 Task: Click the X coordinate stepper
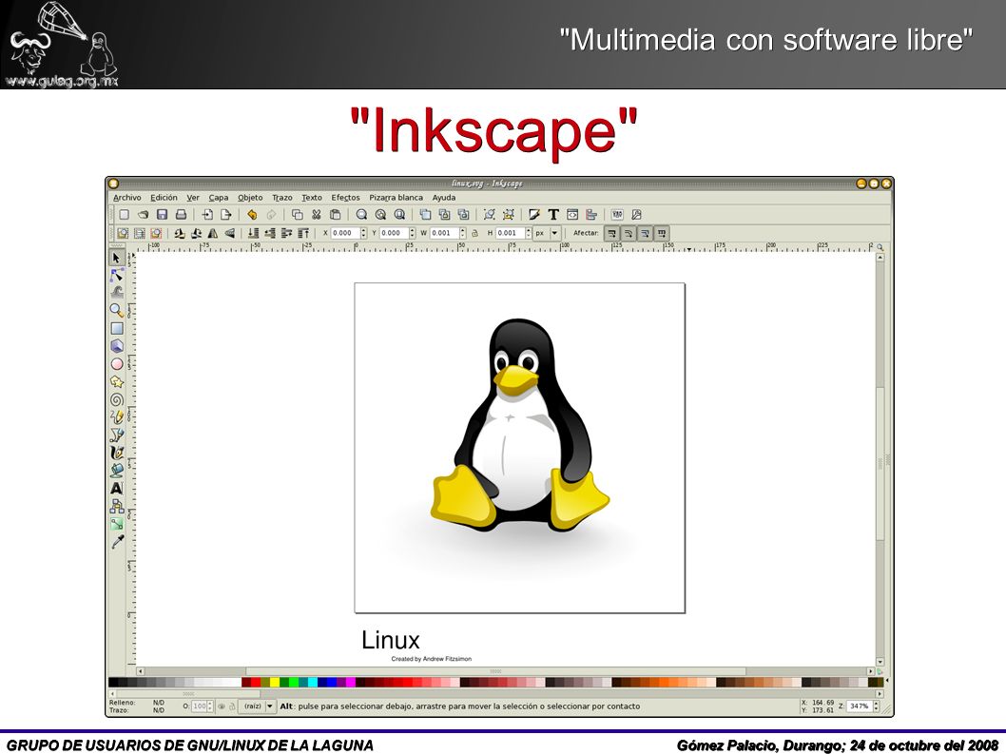[364, 233]
